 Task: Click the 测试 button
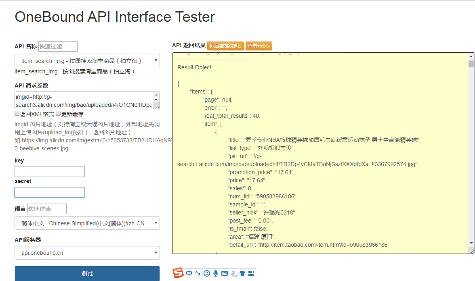tap(87, 274)
